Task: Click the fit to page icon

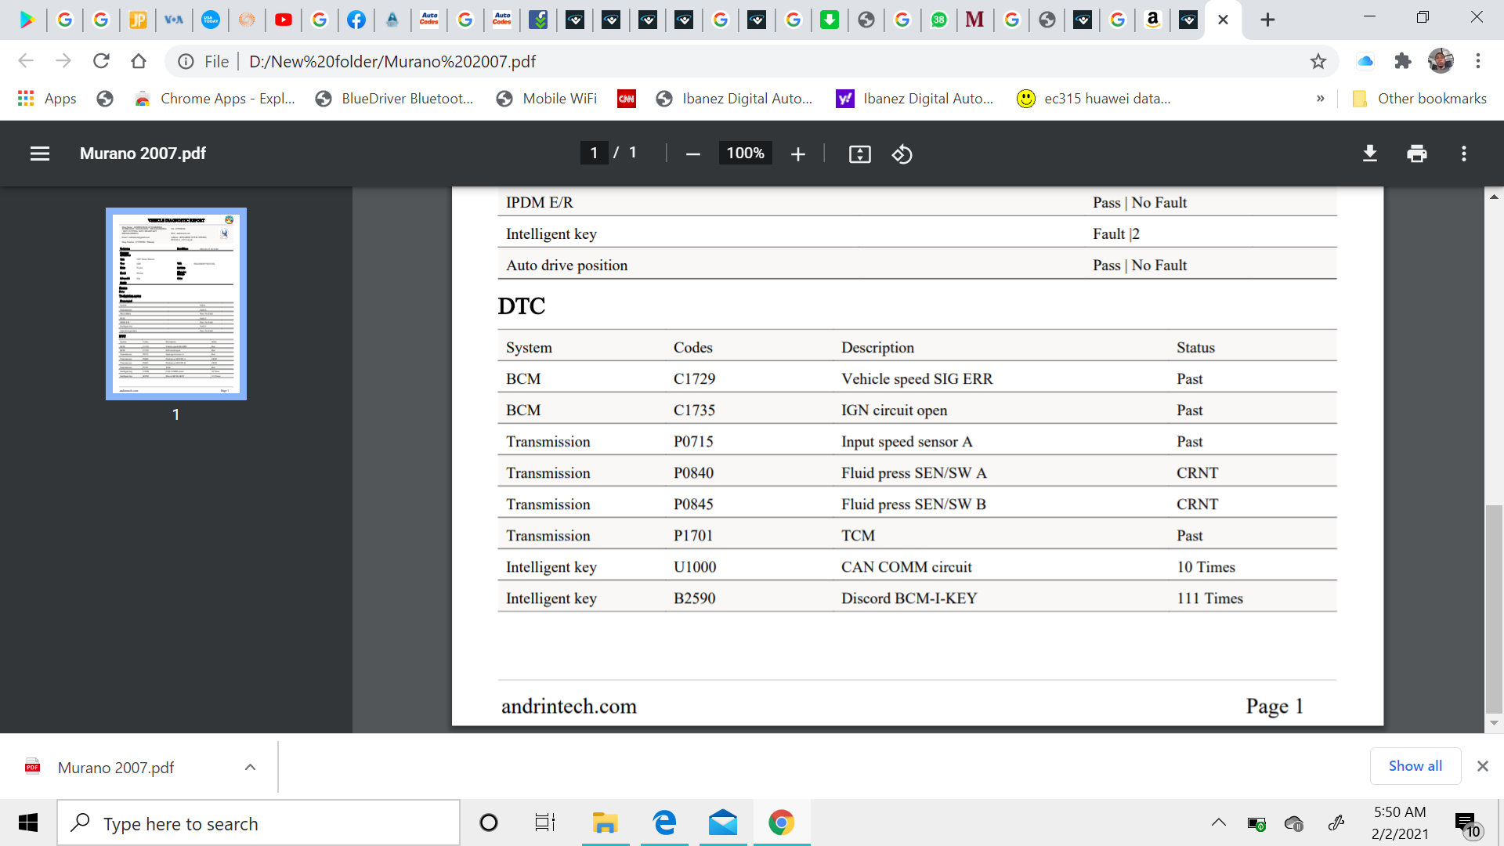Action: click(x=859, y=154)
